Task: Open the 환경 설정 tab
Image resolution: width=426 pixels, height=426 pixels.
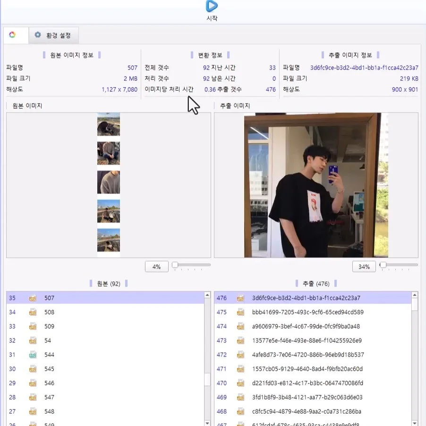Action: tap(53, 35)
